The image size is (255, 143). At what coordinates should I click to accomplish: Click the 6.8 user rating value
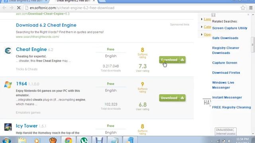click(143, 104)
